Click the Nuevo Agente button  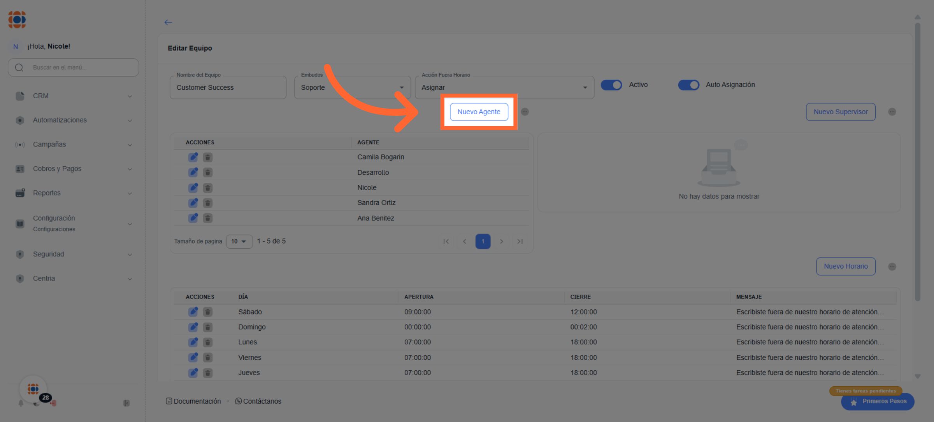pos(479,112)
